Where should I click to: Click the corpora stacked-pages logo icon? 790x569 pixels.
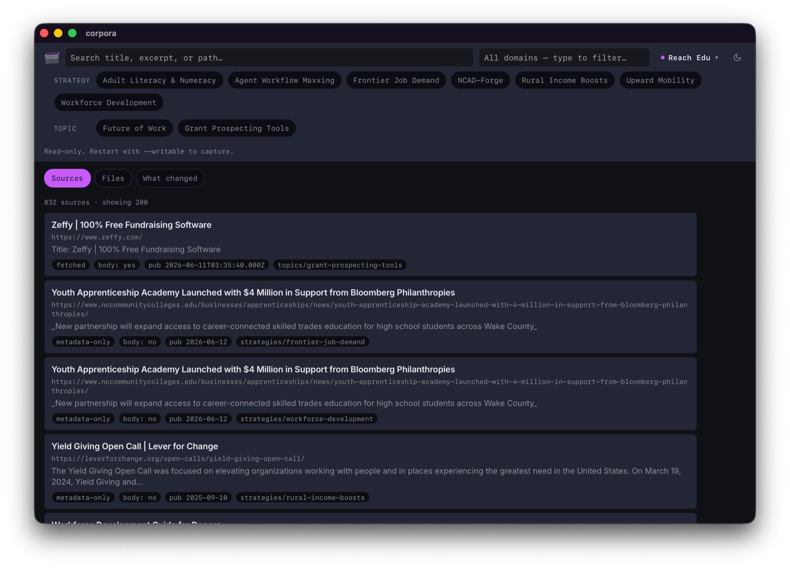click(x=52, y=58)
